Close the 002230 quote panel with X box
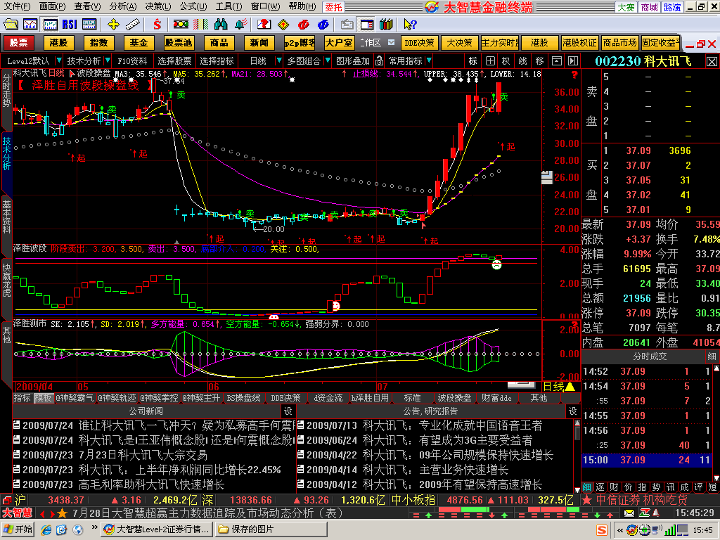The height and width of the screenshot is (540, 720). (x=712, y=61)
